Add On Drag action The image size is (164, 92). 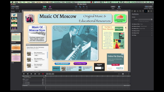pyautogui.click(x=152, y=35)
